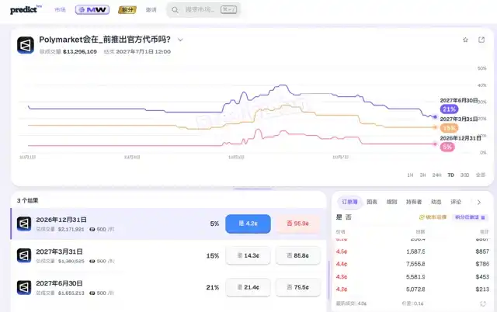The width and height of the screenshot is (497, 312).
Task: Click the logo icon in 2027年3月31日 row
Action: coord(24,255)
